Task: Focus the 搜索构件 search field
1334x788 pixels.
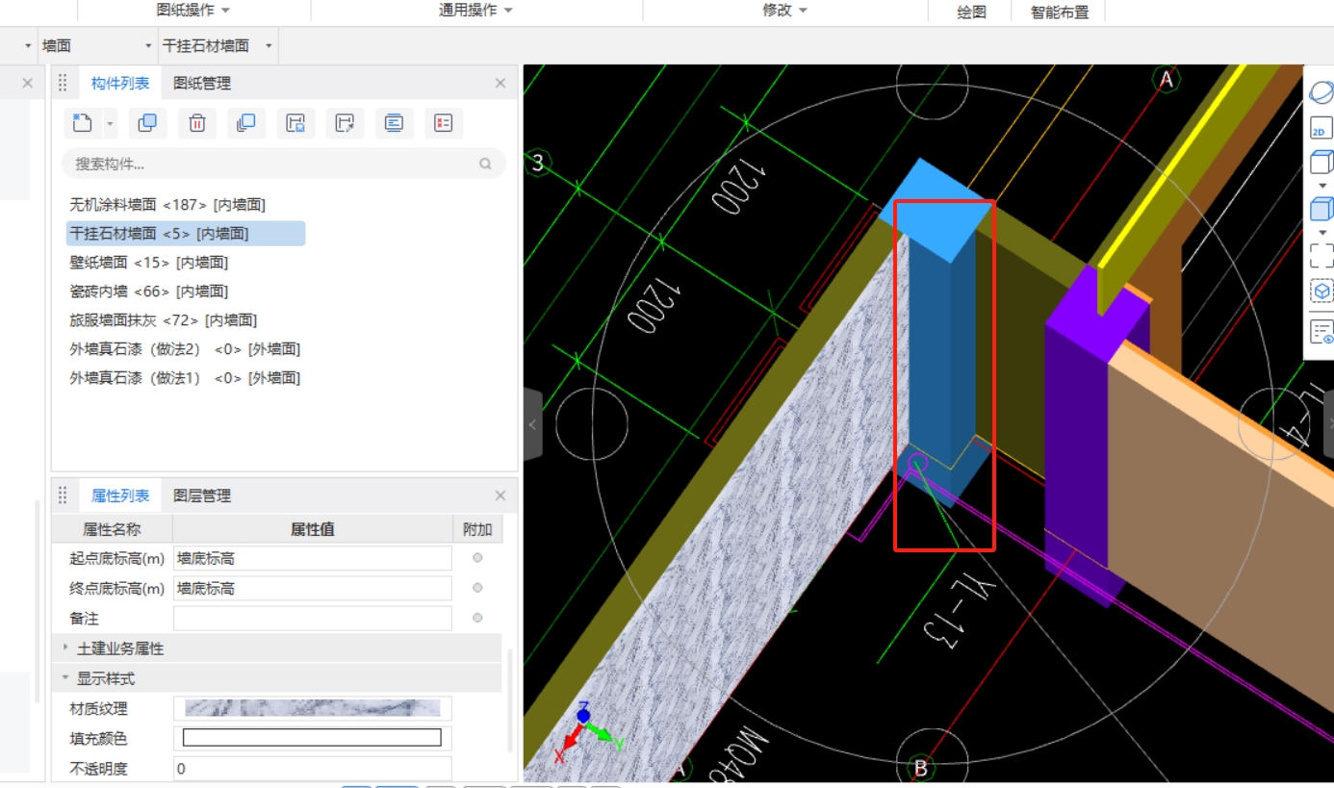Action: 284,164
